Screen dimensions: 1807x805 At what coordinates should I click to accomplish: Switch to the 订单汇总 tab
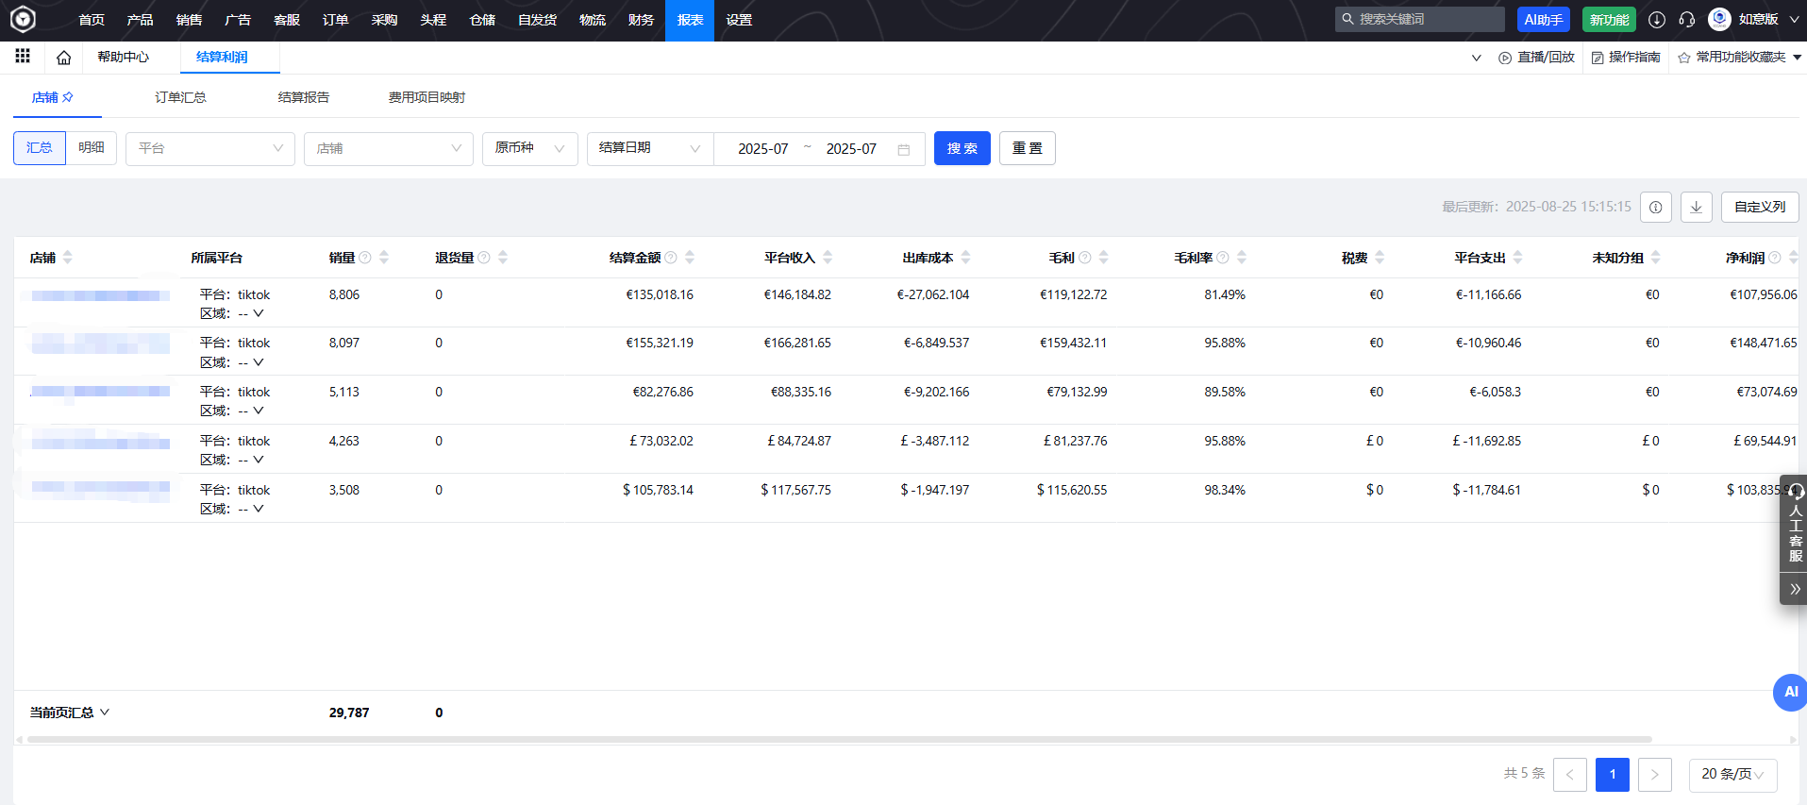click(180, 97)
